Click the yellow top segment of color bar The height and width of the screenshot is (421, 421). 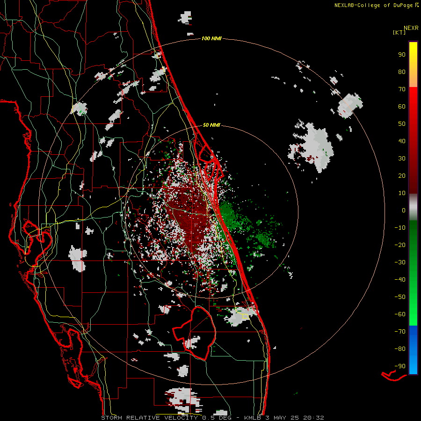click(413, 65)
